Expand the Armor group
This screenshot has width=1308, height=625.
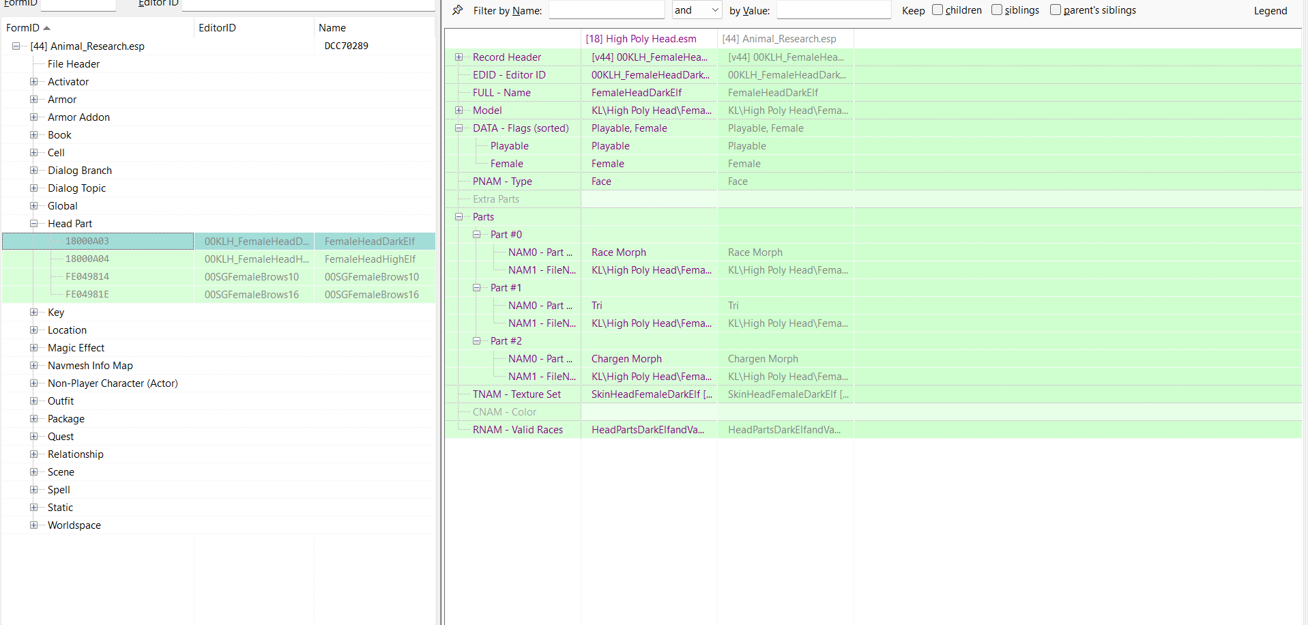click(33, 100)
